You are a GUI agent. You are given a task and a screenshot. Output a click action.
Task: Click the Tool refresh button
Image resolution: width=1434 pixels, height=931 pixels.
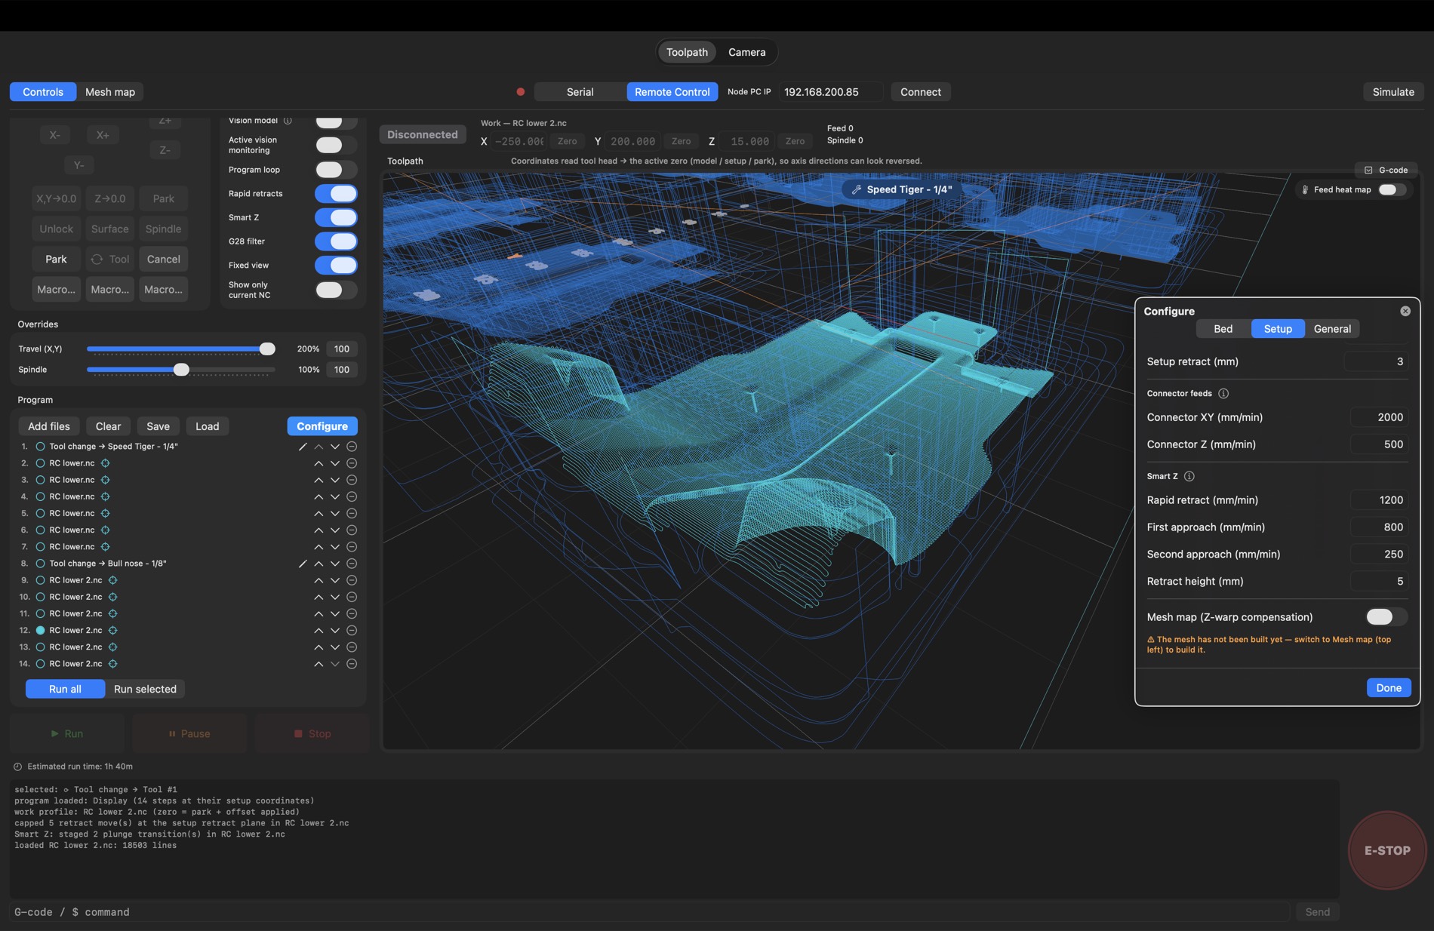coord(110,259)
